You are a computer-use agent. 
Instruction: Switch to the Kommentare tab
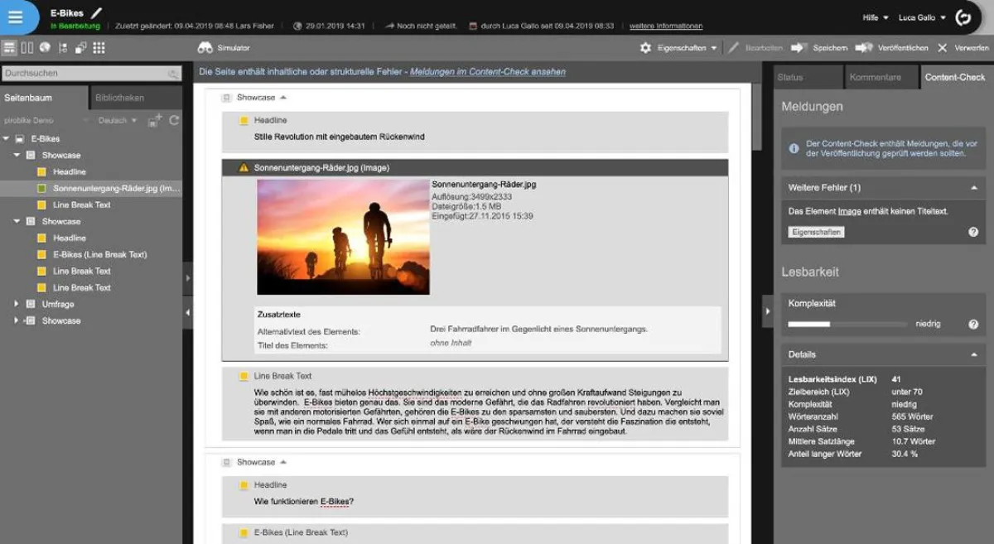point(876,77)
